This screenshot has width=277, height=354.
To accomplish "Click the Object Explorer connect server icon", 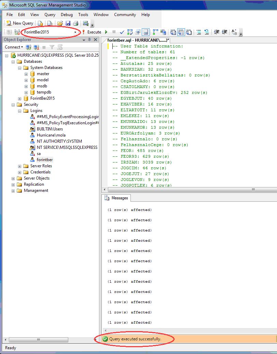I will coord(28,47).
